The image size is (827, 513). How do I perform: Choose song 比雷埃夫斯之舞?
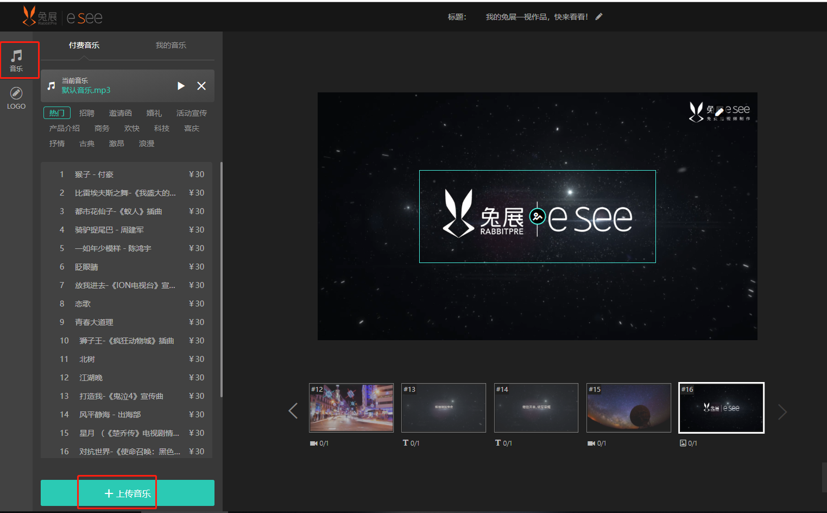click(127, 193)
